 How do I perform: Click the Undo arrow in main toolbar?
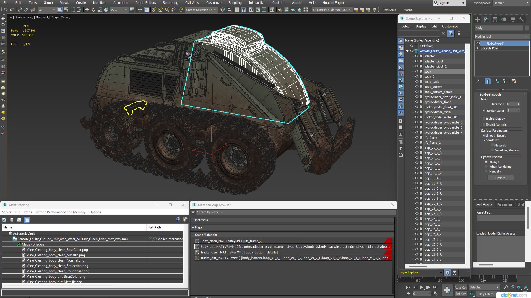point(5,10)
